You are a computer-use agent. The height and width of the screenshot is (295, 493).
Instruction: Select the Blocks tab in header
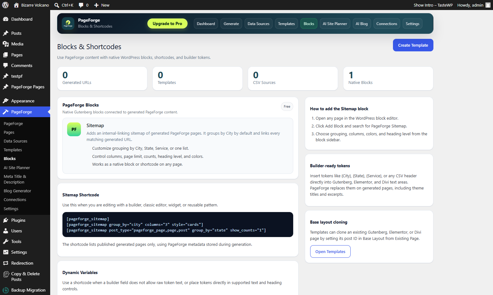309,23
